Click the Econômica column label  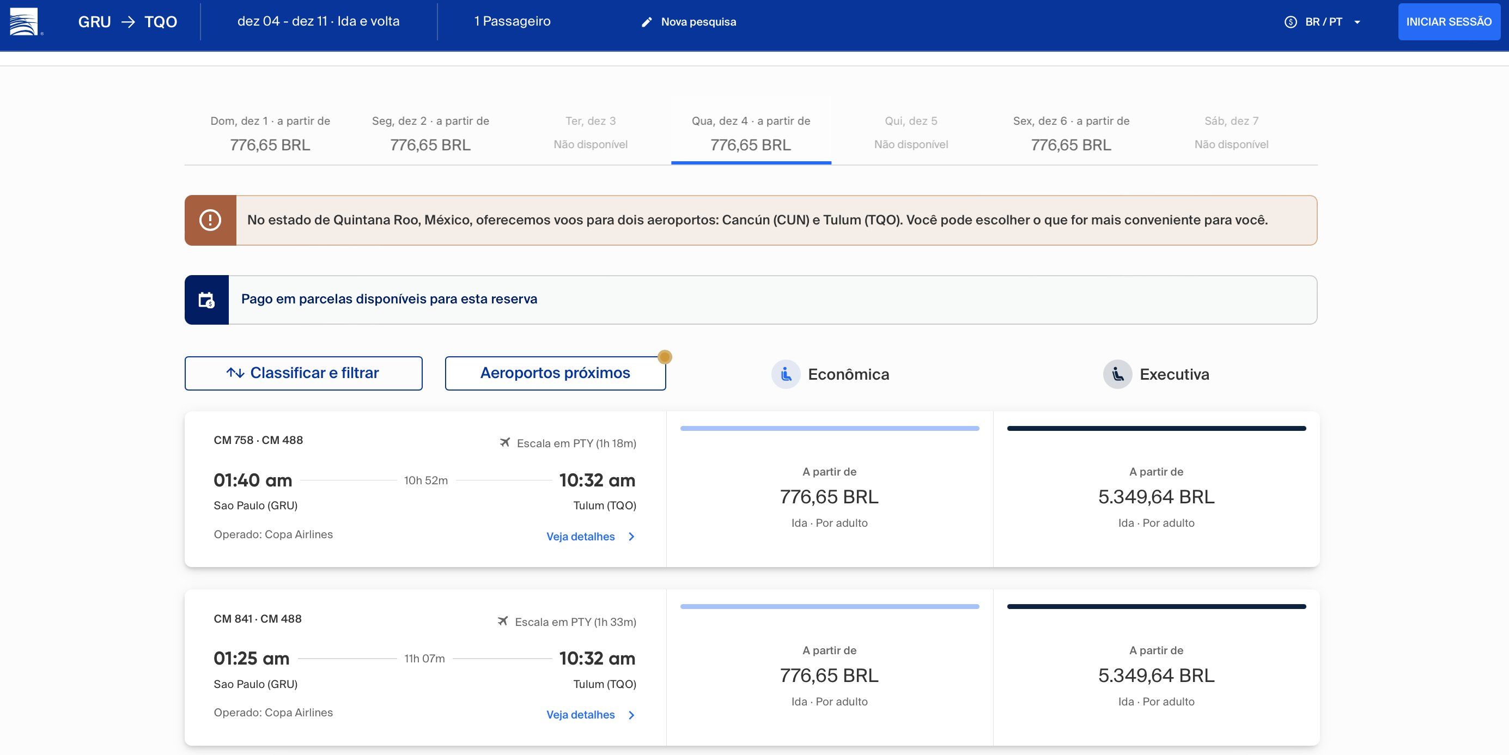point(848,374)
